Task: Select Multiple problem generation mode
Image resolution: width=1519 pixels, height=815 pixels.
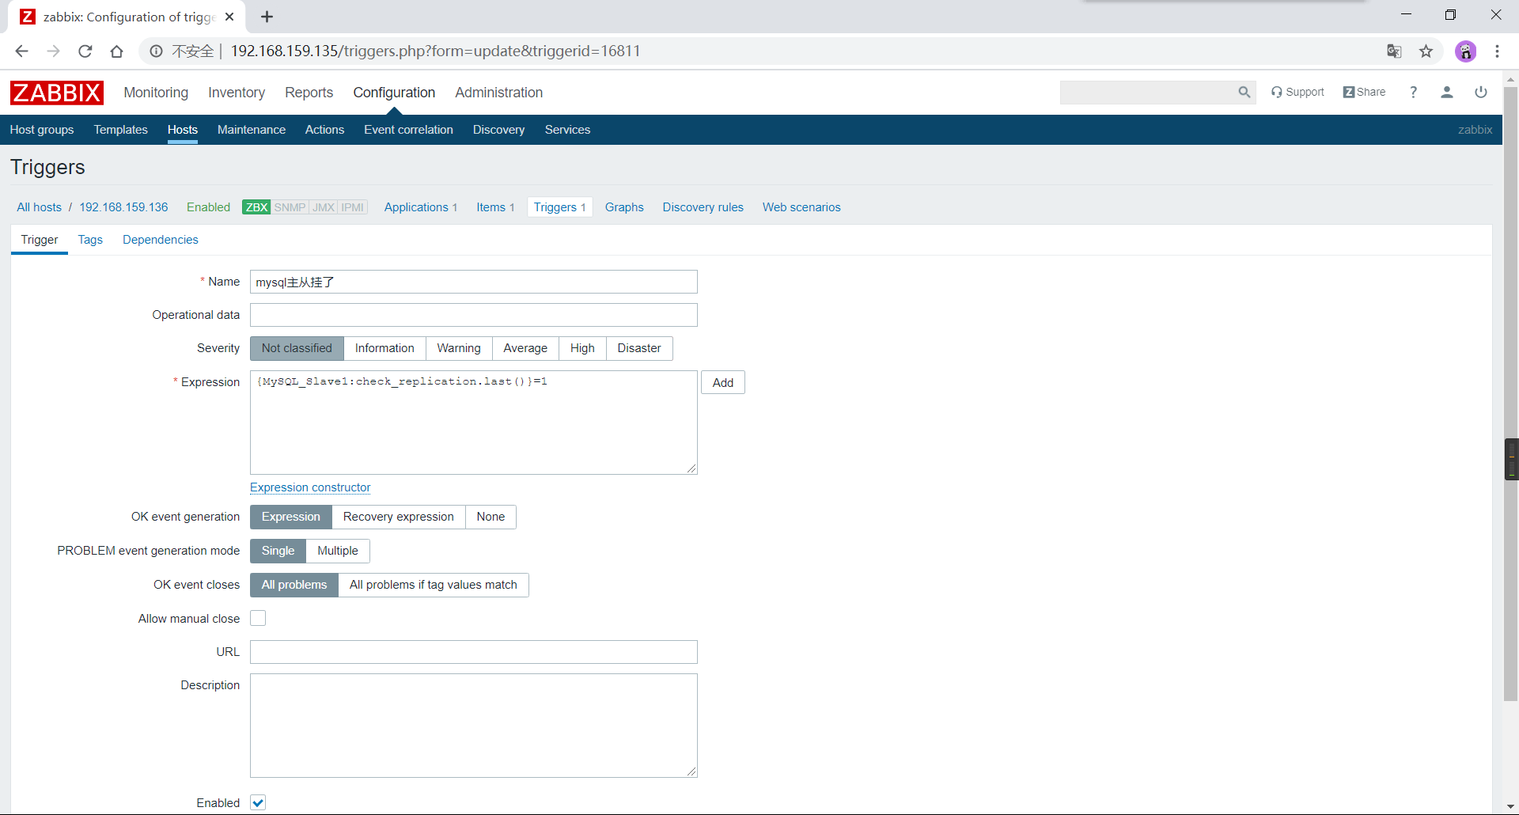Action: (338, 551)
